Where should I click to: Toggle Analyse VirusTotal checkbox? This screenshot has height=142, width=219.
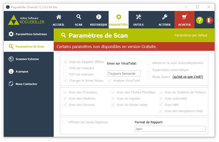click(x=109, y=80)
